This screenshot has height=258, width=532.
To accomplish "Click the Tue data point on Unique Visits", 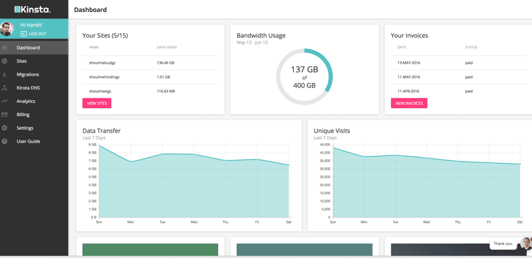I will coord(395,155).
